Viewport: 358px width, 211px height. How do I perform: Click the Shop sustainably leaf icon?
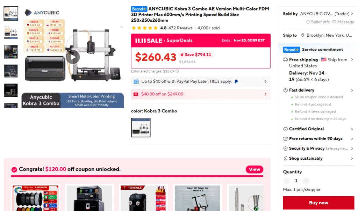(x=285, y=159)
